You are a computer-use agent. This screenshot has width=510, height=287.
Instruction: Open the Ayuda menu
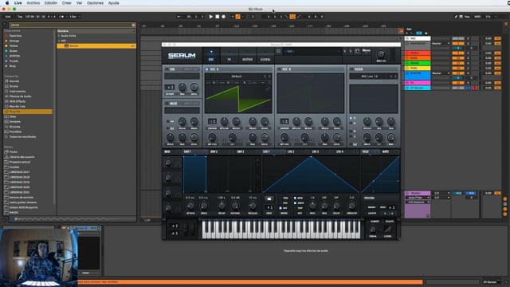(113, 3)
